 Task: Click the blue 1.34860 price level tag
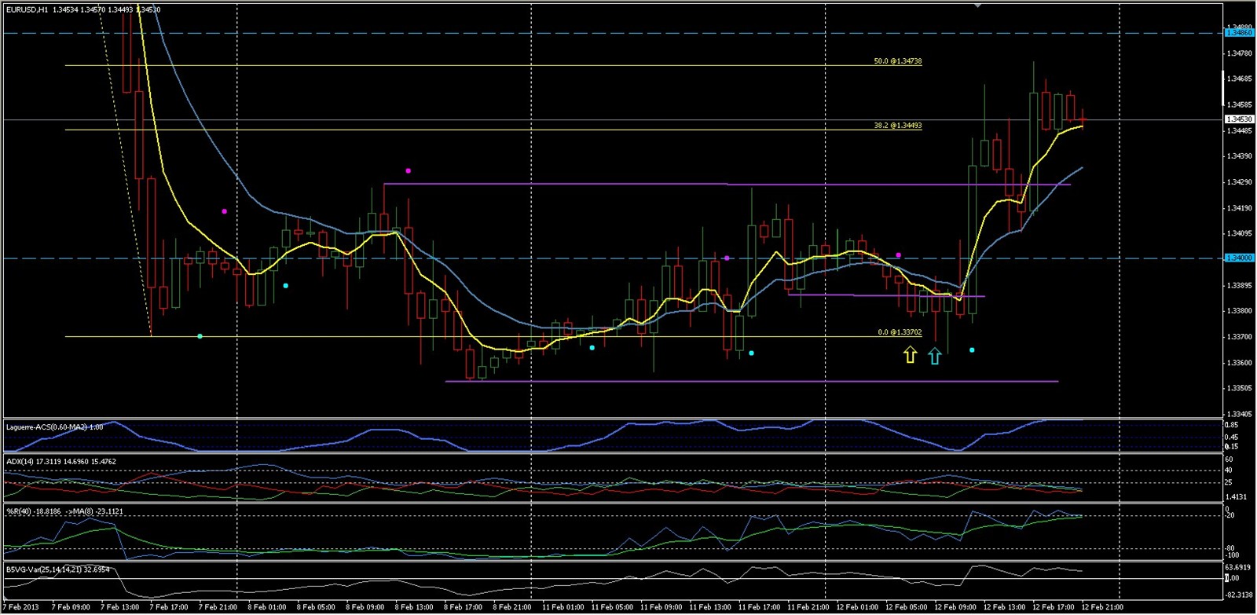[1239, 32]
